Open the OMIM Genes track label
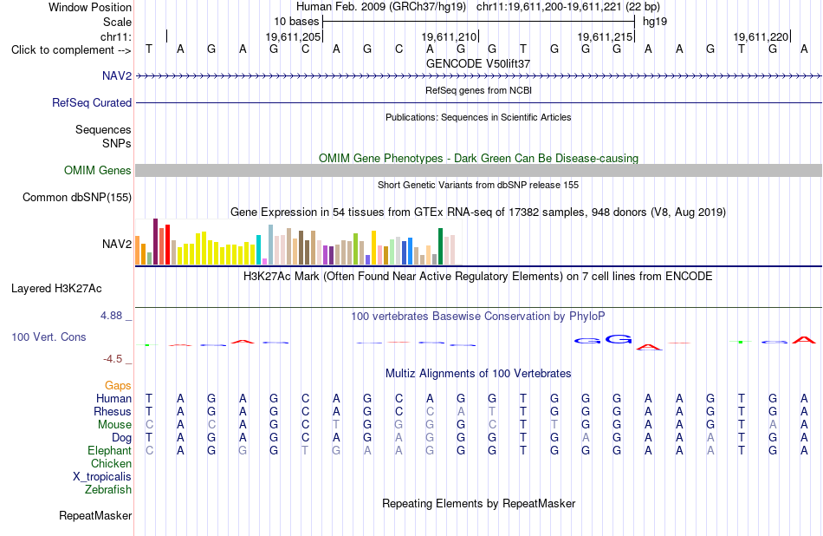The height and width of the screenshot is (536, 823). (98, 170)
